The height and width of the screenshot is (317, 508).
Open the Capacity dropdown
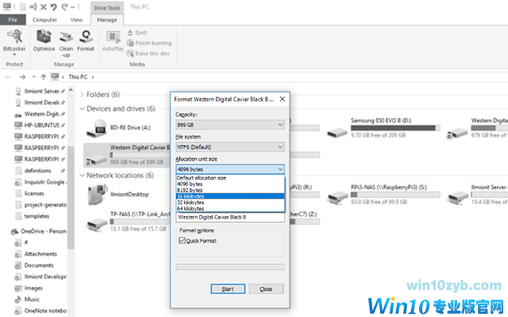(229, 124)
